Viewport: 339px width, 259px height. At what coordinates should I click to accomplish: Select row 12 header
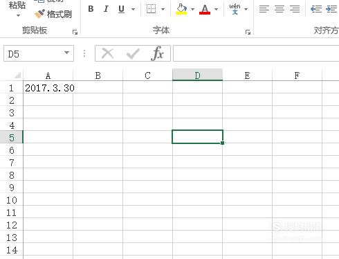pyautogui.click(x=11, y=225)
